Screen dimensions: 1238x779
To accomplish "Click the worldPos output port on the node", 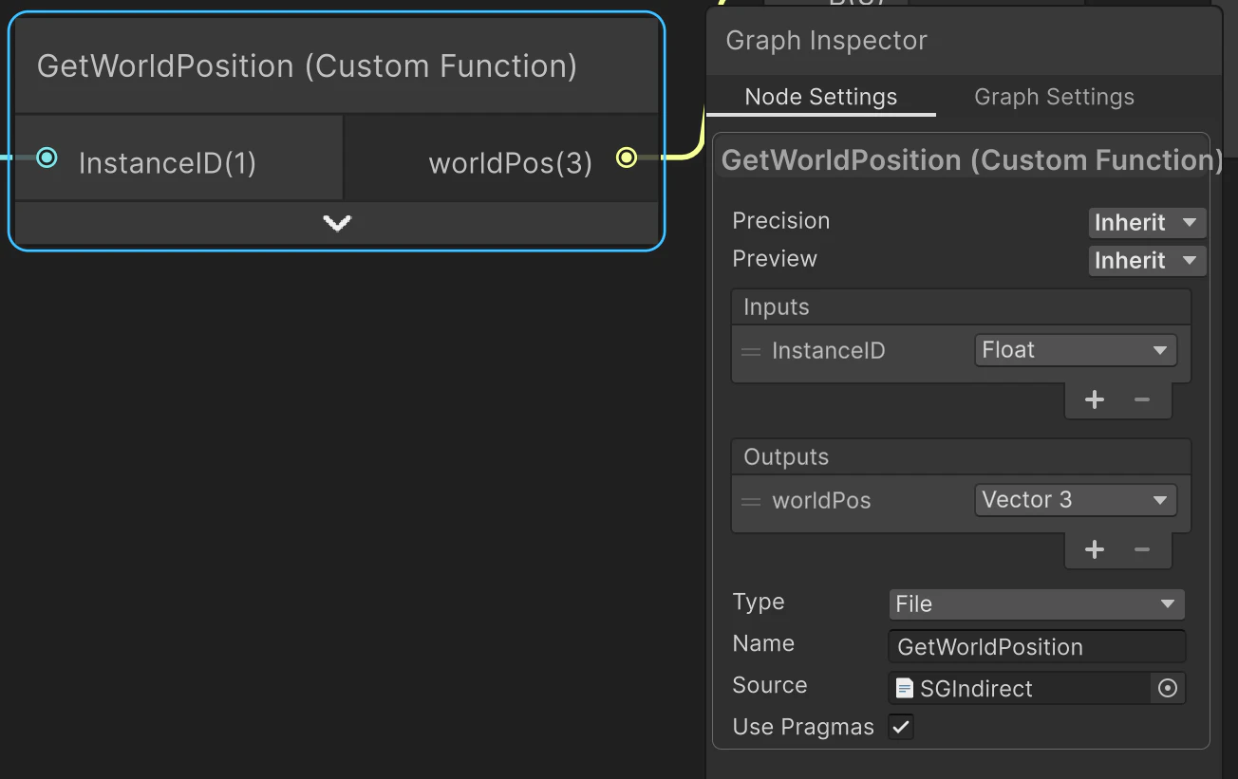I will click(x=627, y=158).
